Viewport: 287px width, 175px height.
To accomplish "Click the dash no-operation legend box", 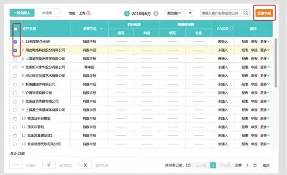I will (16, 165).
